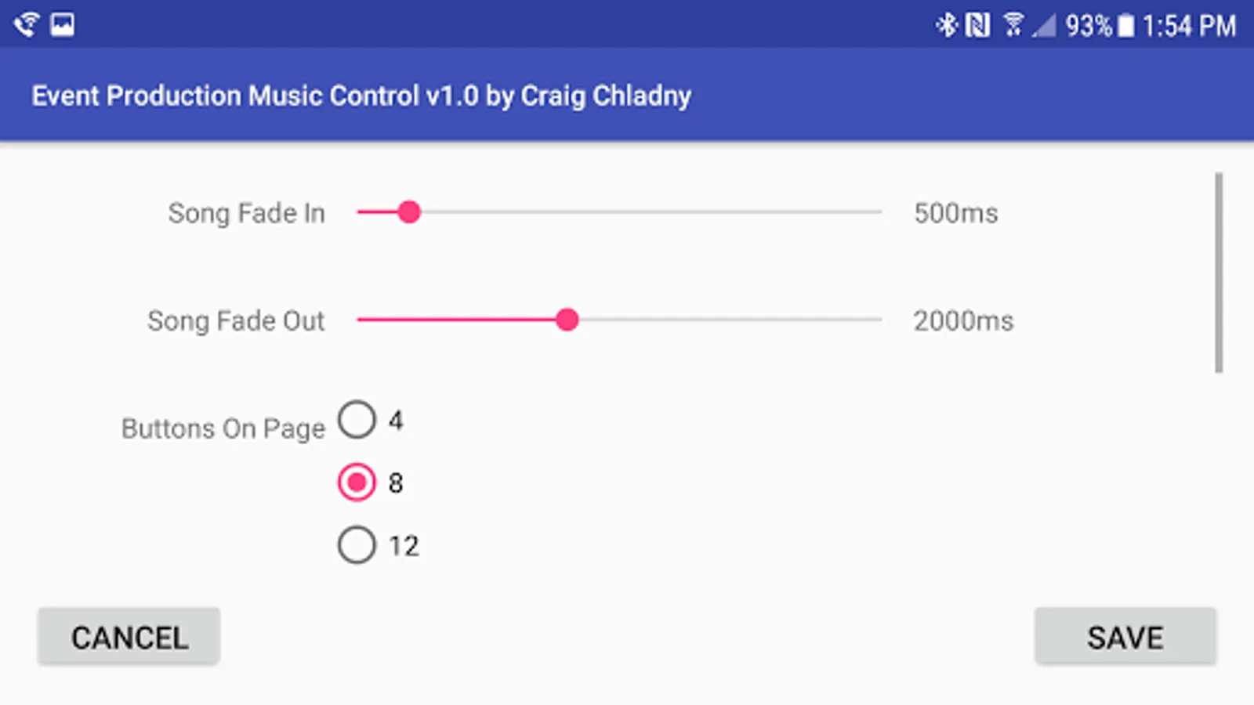Screen dimensions: 1254x705
Task: Click the Song Fade In slider handle
Action: (408, 212)
